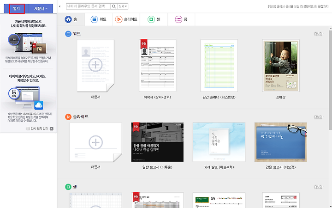Viewport: 332px width, 208px height.
Task: Click the 과제 발표 (하늘수채) caption text
Action: pyautogui.click(x=219, y=167)
